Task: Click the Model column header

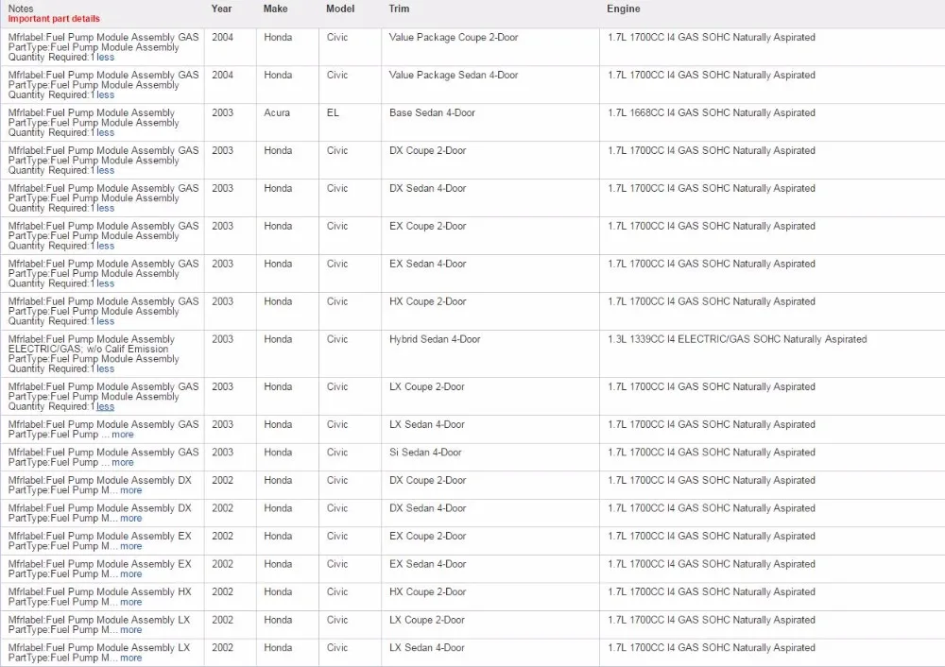Action: point(340,9)
